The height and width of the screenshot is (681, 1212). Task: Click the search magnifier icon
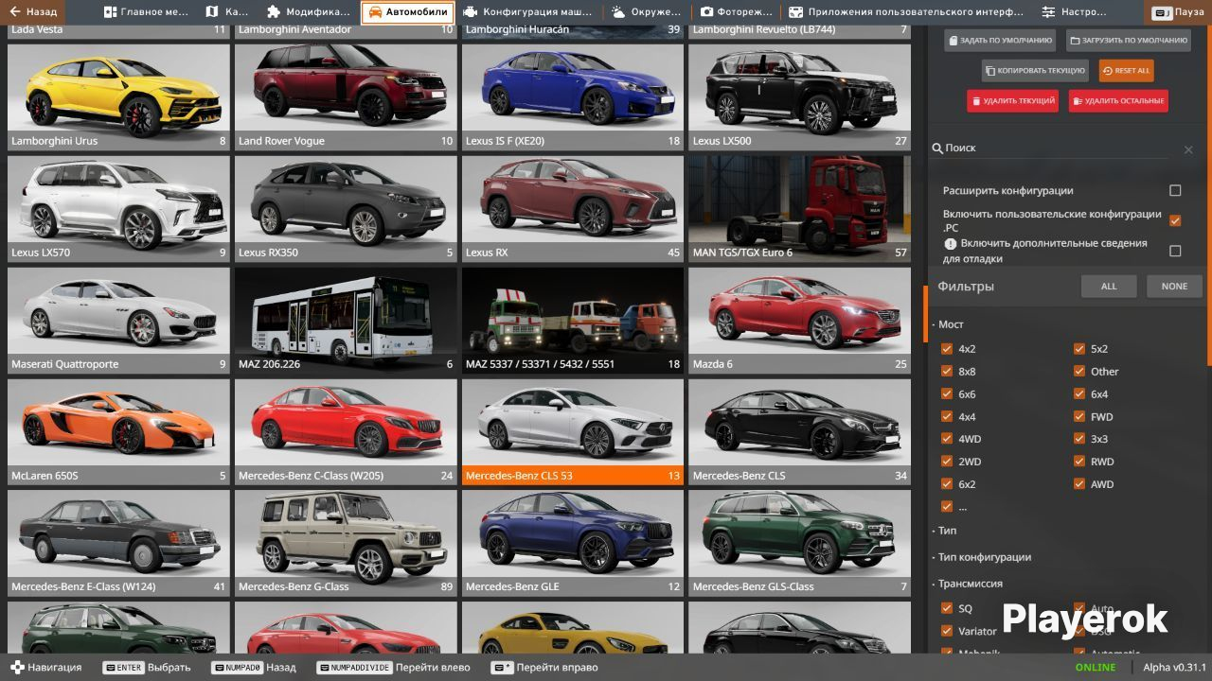[937, 148]
